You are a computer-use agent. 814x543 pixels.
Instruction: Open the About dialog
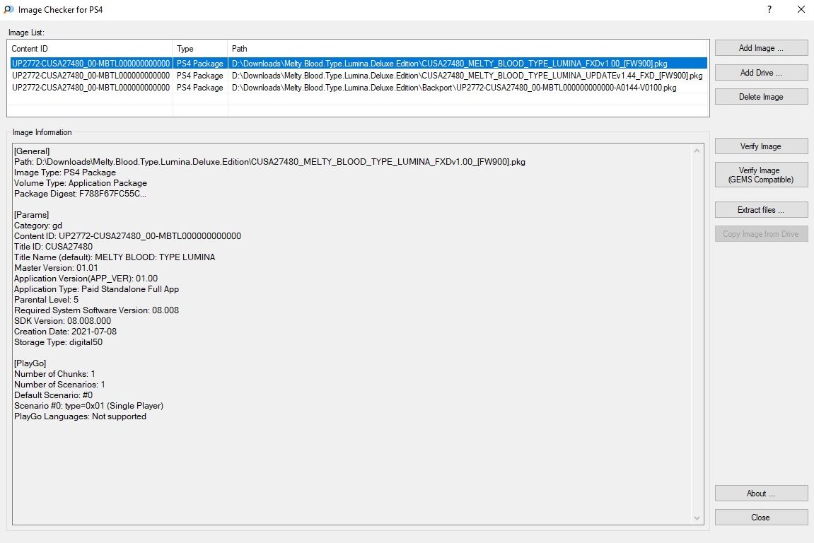761,494
